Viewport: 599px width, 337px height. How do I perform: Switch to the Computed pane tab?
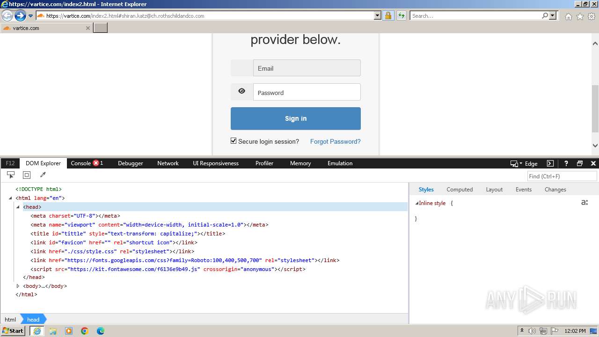pyautogui.click(x=460, y=190)
